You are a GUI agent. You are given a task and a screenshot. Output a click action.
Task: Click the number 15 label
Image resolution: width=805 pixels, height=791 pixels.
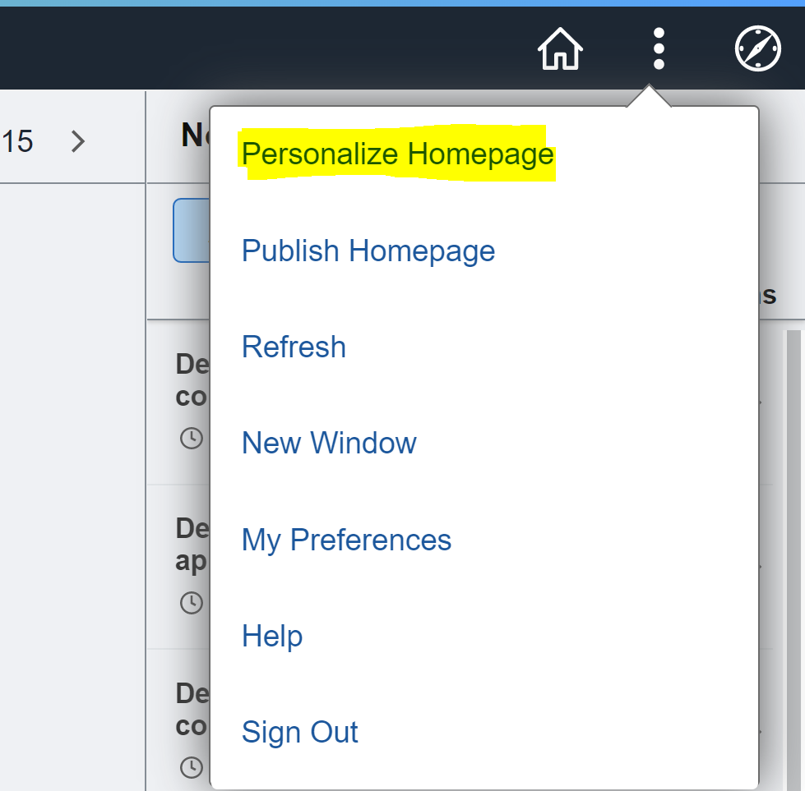pos(17,141)
